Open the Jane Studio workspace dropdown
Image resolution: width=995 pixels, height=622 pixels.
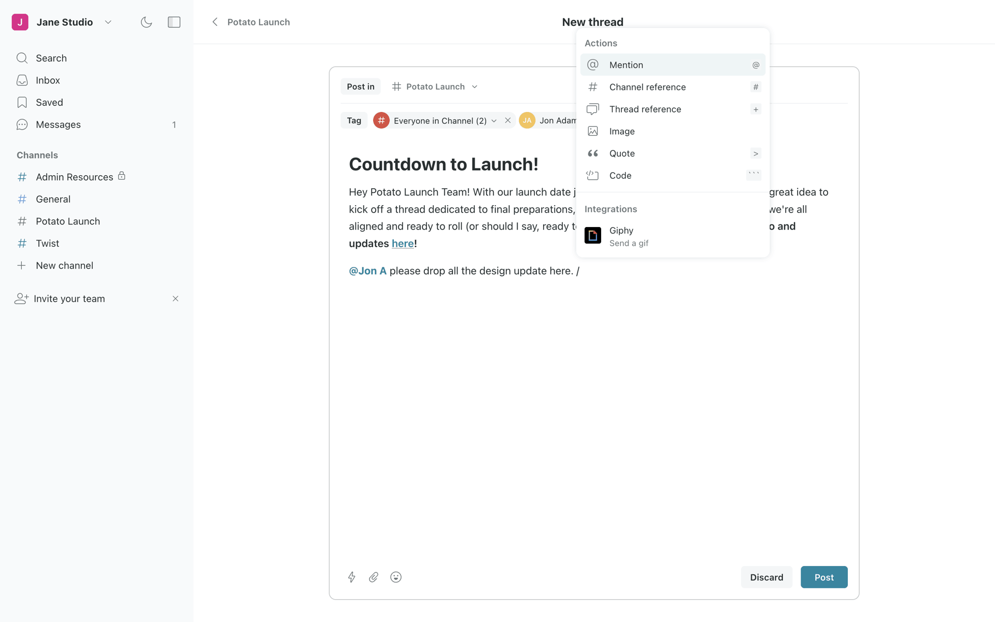point(108,22)
